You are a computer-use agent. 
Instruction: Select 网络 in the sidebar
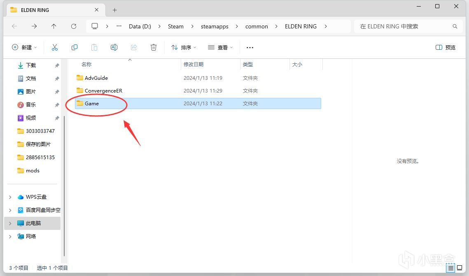27,236
